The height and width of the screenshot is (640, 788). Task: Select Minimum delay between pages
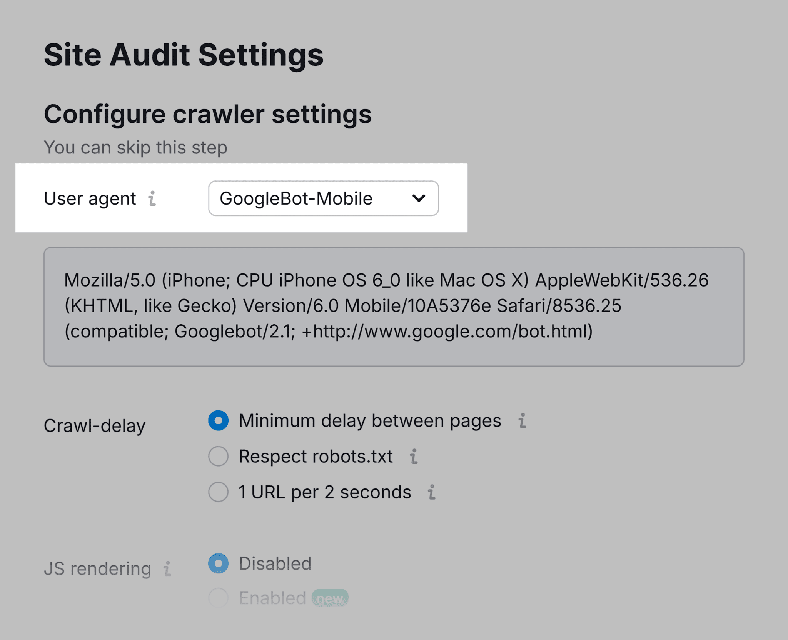click(x=218, y=421)
